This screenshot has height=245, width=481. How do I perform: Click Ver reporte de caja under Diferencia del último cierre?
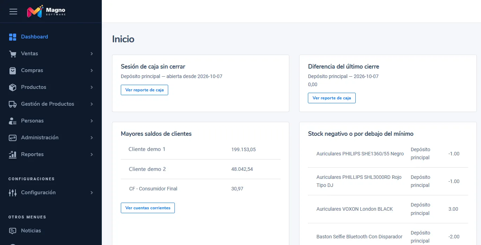332,98
